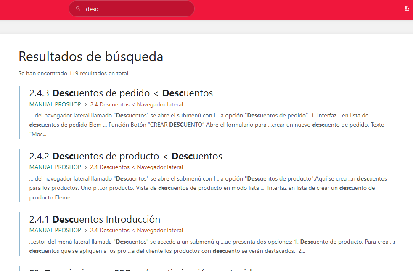
Task: Open result "2.4.2 Descuentos de producto"
Action: tap(126, 156)
